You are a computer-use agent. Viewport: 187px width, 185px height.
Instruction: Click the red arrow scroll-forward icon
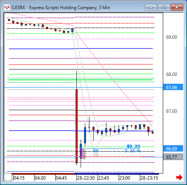[x=179, y=177]
